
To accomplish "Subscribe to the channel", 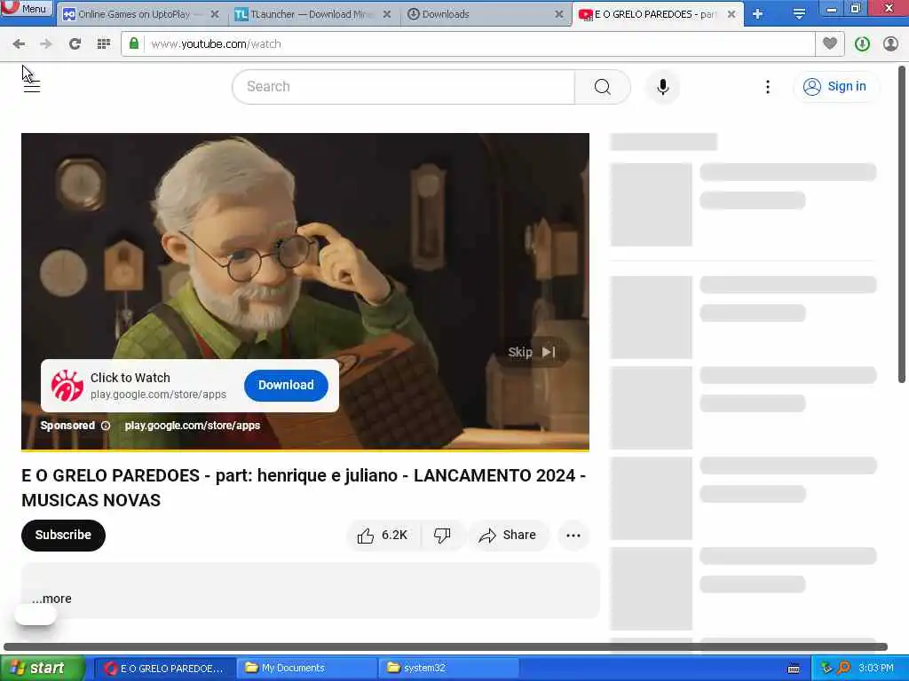I will tap(63, 535).
